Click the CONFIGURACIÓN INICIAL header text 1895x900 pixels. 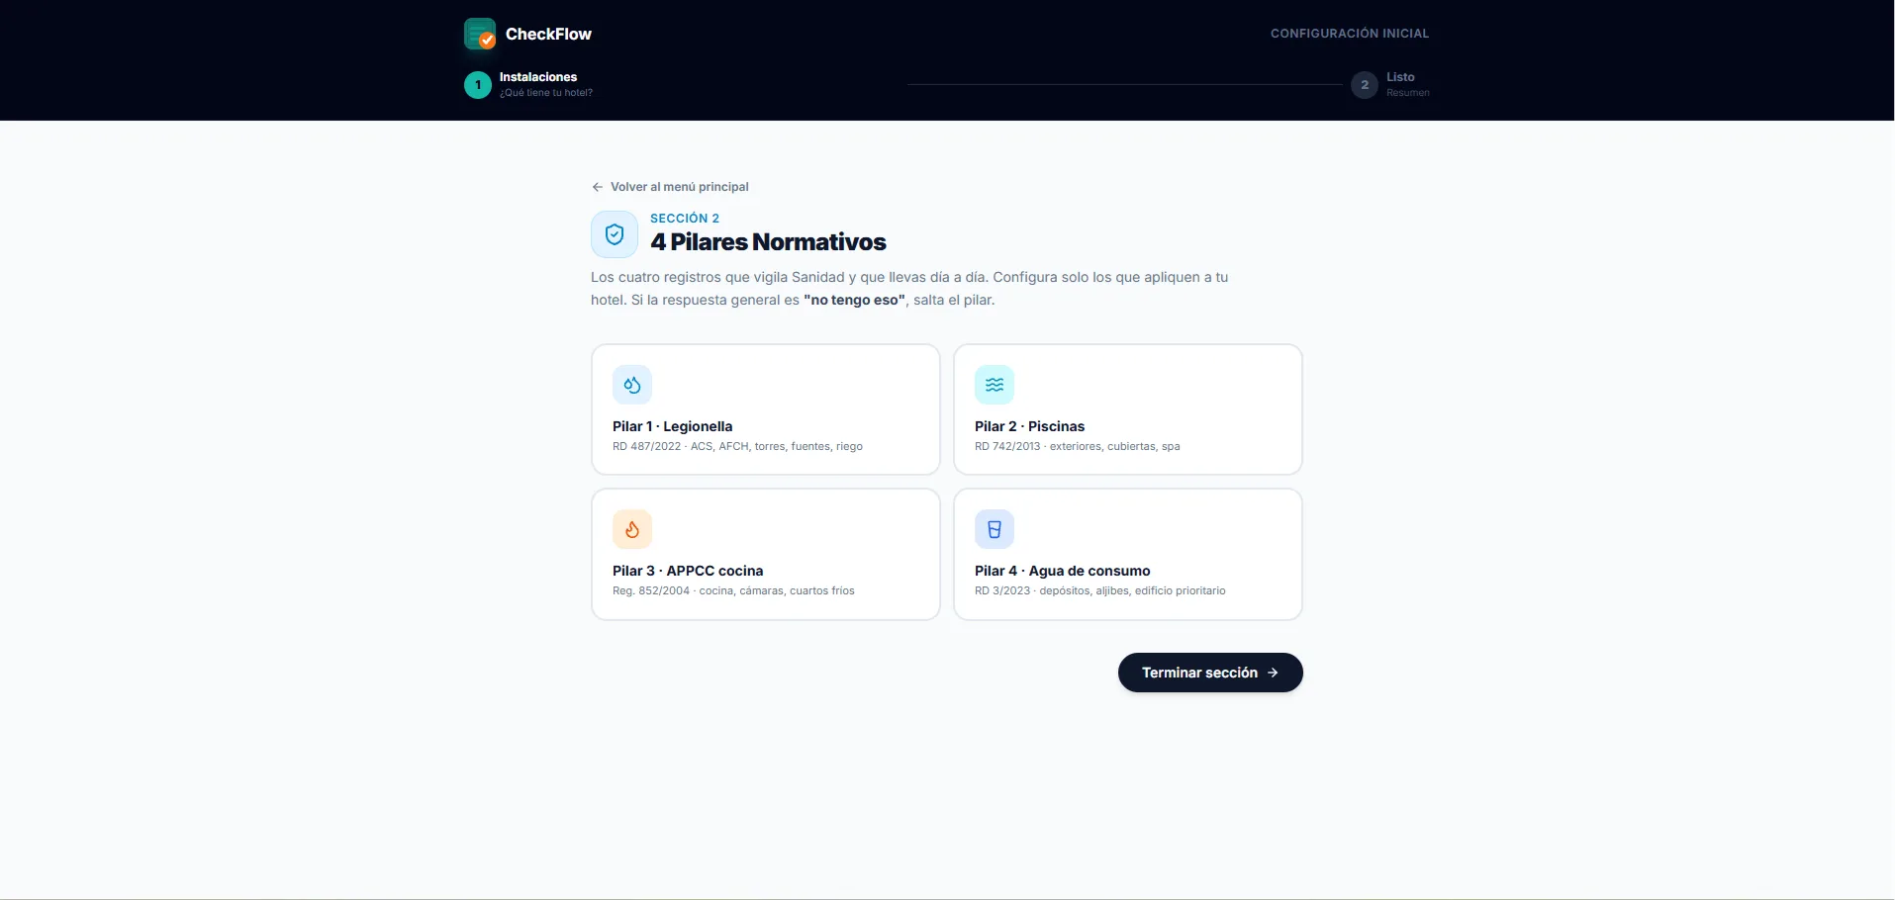click(1350, 34)
